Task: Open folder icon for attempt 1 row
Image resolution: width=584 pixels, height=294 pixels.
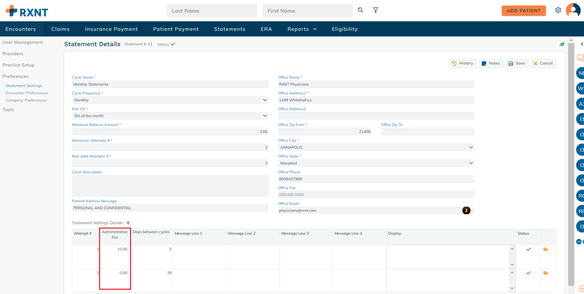Action: click(546, 249)
